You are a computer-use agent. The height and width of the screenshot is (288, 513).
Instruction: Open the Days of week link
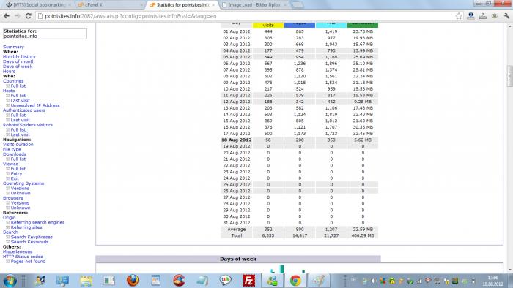click(x=18, y=67)
